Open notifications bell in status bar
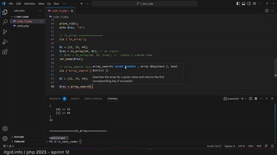This screenshot has width=277, height=155. pyautogui.click(x=272, y=146)
